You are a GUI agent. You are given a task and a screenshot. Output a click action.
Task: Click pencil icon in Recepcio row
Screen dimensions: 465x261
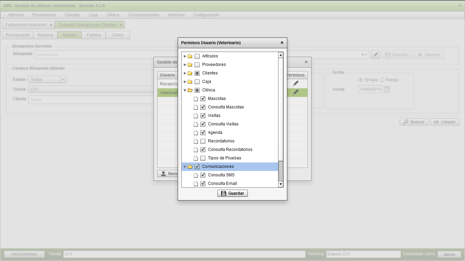click(295, 84)
